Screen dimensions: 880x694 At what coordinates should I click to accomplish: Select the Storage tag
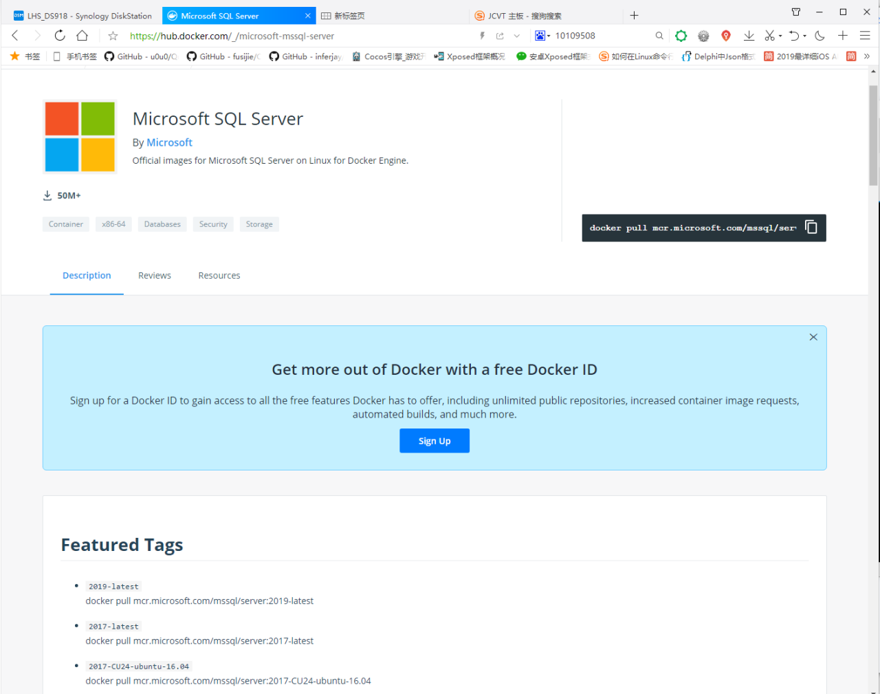[x=259, y=224]
